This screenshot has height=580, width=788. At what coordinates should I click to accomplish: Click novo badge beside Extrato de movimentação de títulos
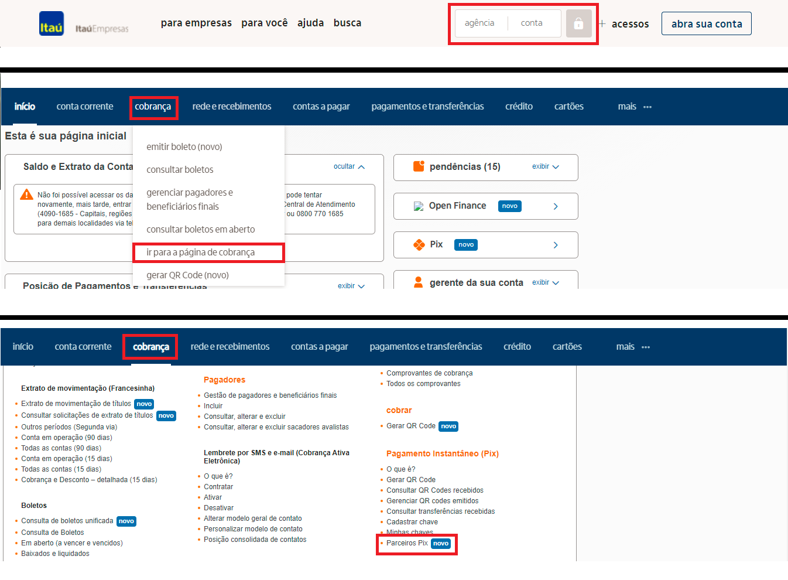pyautogui.click(x=144, y=404)
